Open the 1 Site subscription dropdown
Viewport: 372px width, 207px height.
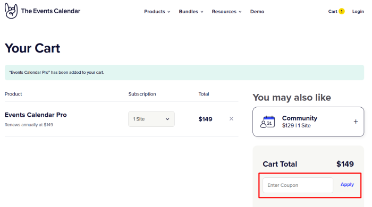click(151, 119)
